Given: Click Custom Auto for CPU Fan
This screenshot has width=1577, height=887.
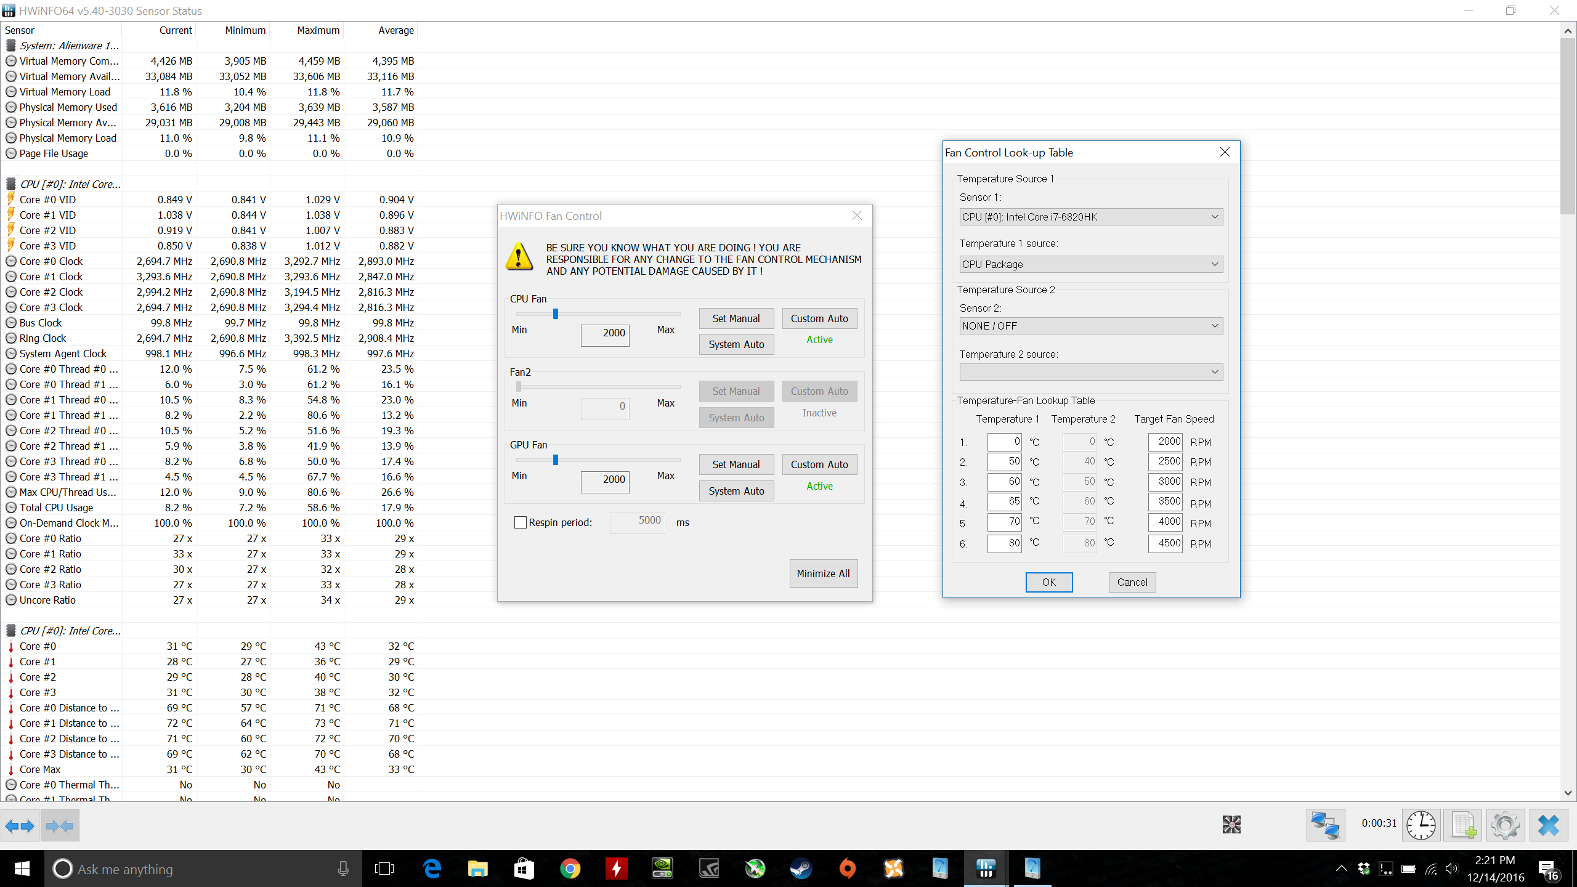Looking at the screenshot, I should [x=819, y=318].
